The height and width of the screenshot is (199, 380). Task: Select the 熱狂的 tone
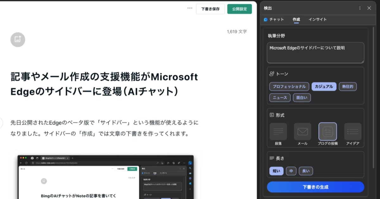(x=348, y=87)
